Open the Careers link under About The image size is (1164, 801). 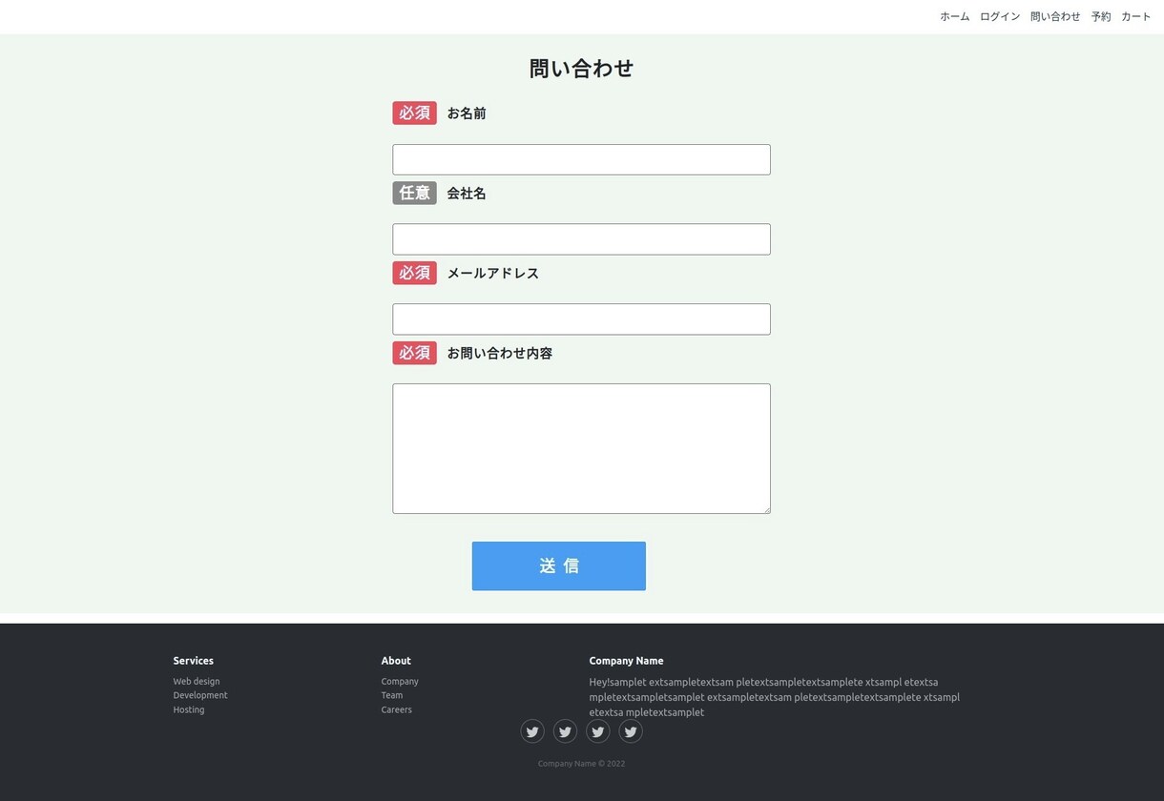coord(397,709)
